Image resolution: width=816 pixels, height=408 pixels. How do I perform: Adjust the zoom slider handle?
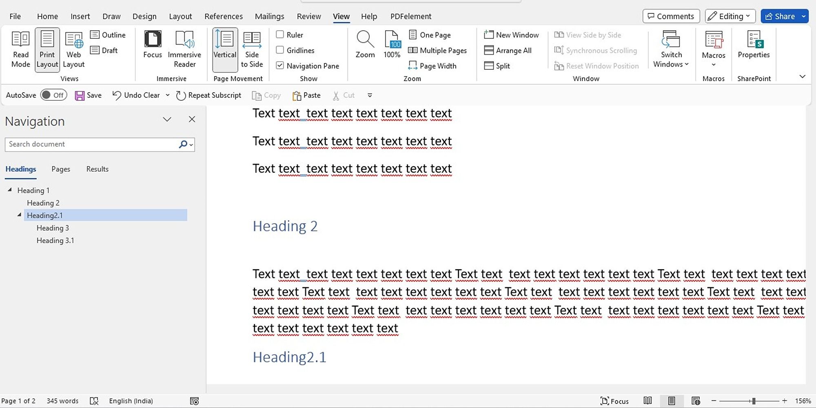(754, 401)
